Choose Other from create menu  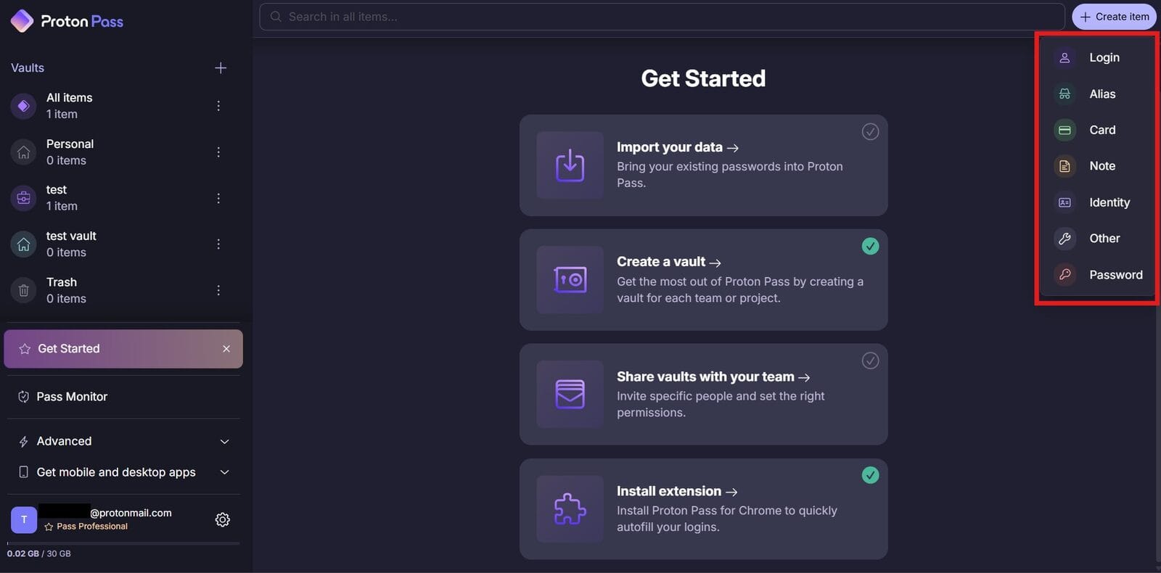coord(1096,239)
